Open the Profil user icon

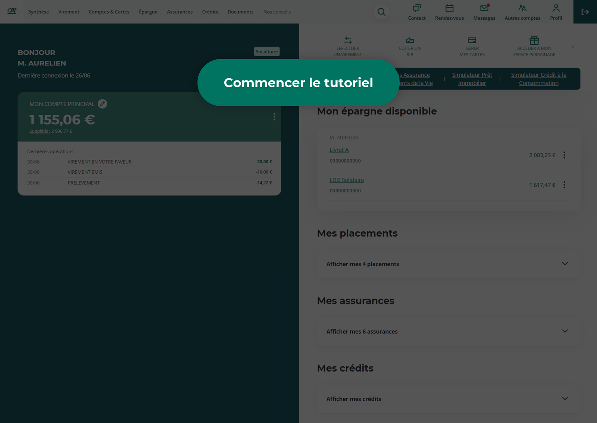[556, 9]
